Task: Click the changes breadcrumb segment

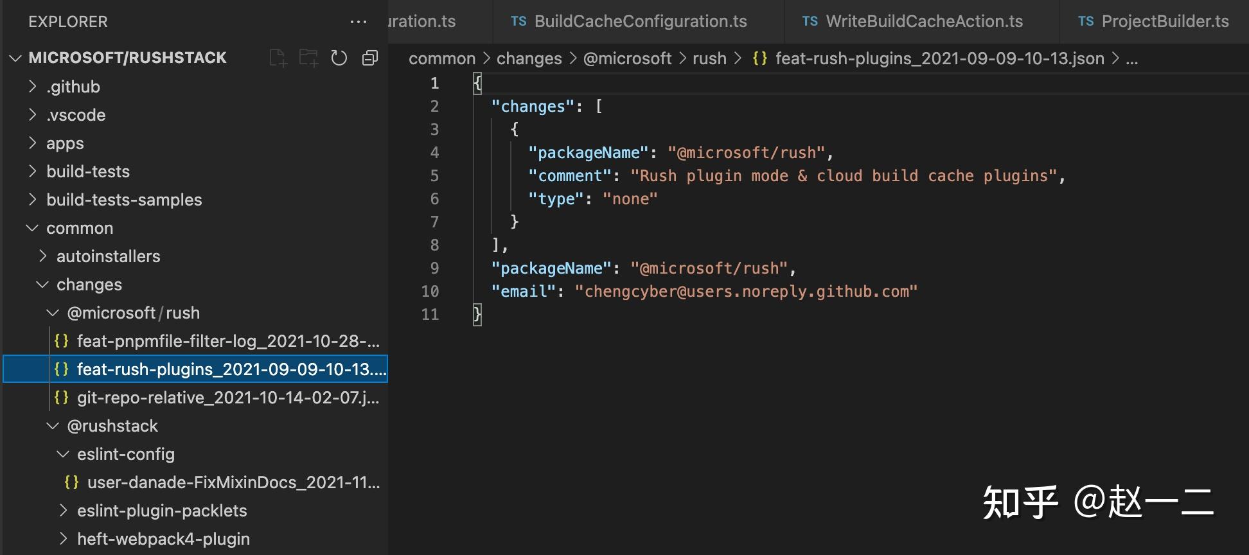Action: click(x=529, y=58)
